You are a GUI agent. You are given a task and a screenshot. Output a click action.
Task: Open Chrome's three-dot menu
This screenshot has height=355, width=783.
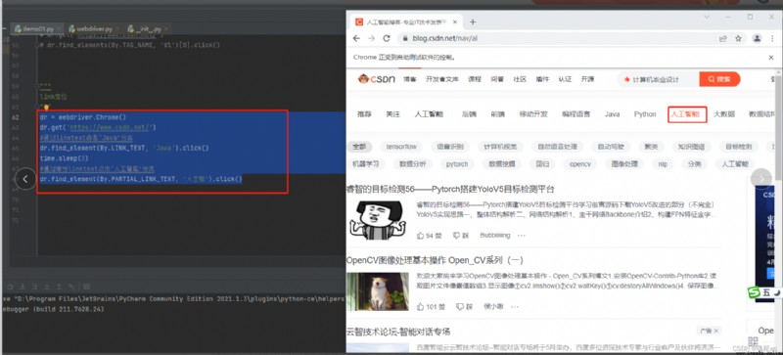[772, 38]
